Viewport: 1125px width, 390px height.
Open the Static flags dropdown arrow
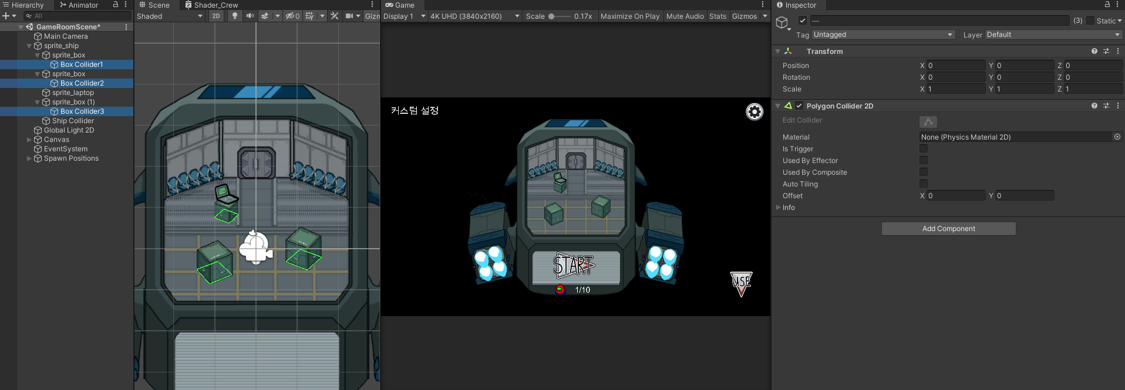pyautogui.click(x=1120, y=21)
